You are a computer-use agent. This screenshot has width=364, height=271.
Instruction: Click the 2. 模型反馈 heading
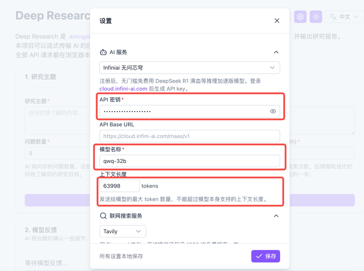click(x=41, y=230)
